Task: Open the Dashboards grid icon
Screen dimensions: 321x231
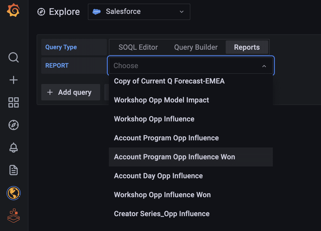Action: click(14, 102)
